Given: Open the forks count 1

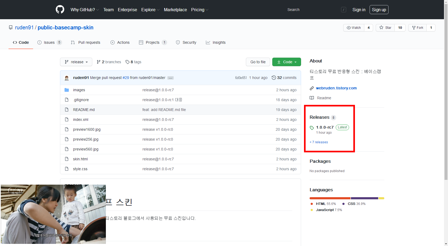Looking at the screenshot, I should (x=431, y=28).
